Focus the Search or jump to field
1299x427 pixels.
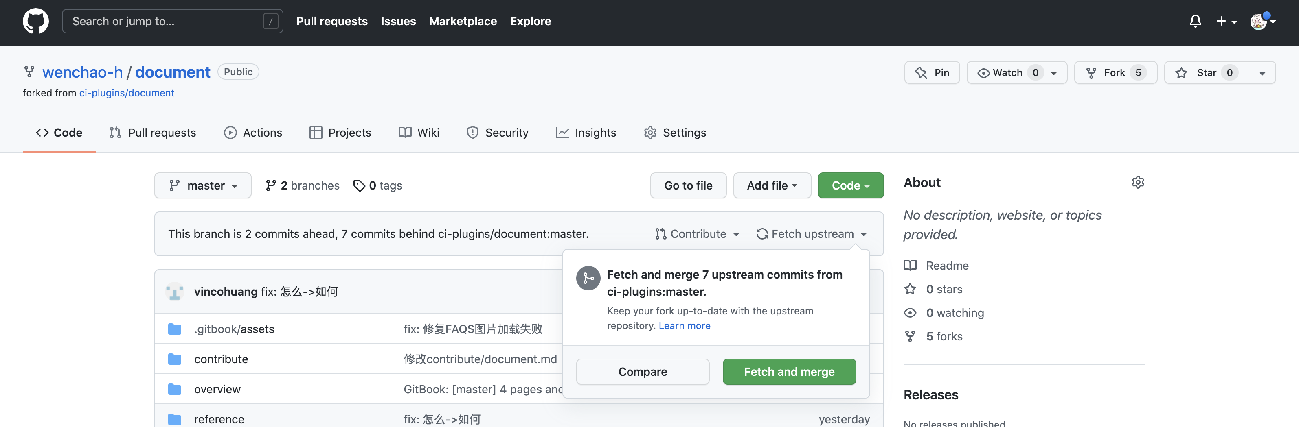[x=167, y=21]
